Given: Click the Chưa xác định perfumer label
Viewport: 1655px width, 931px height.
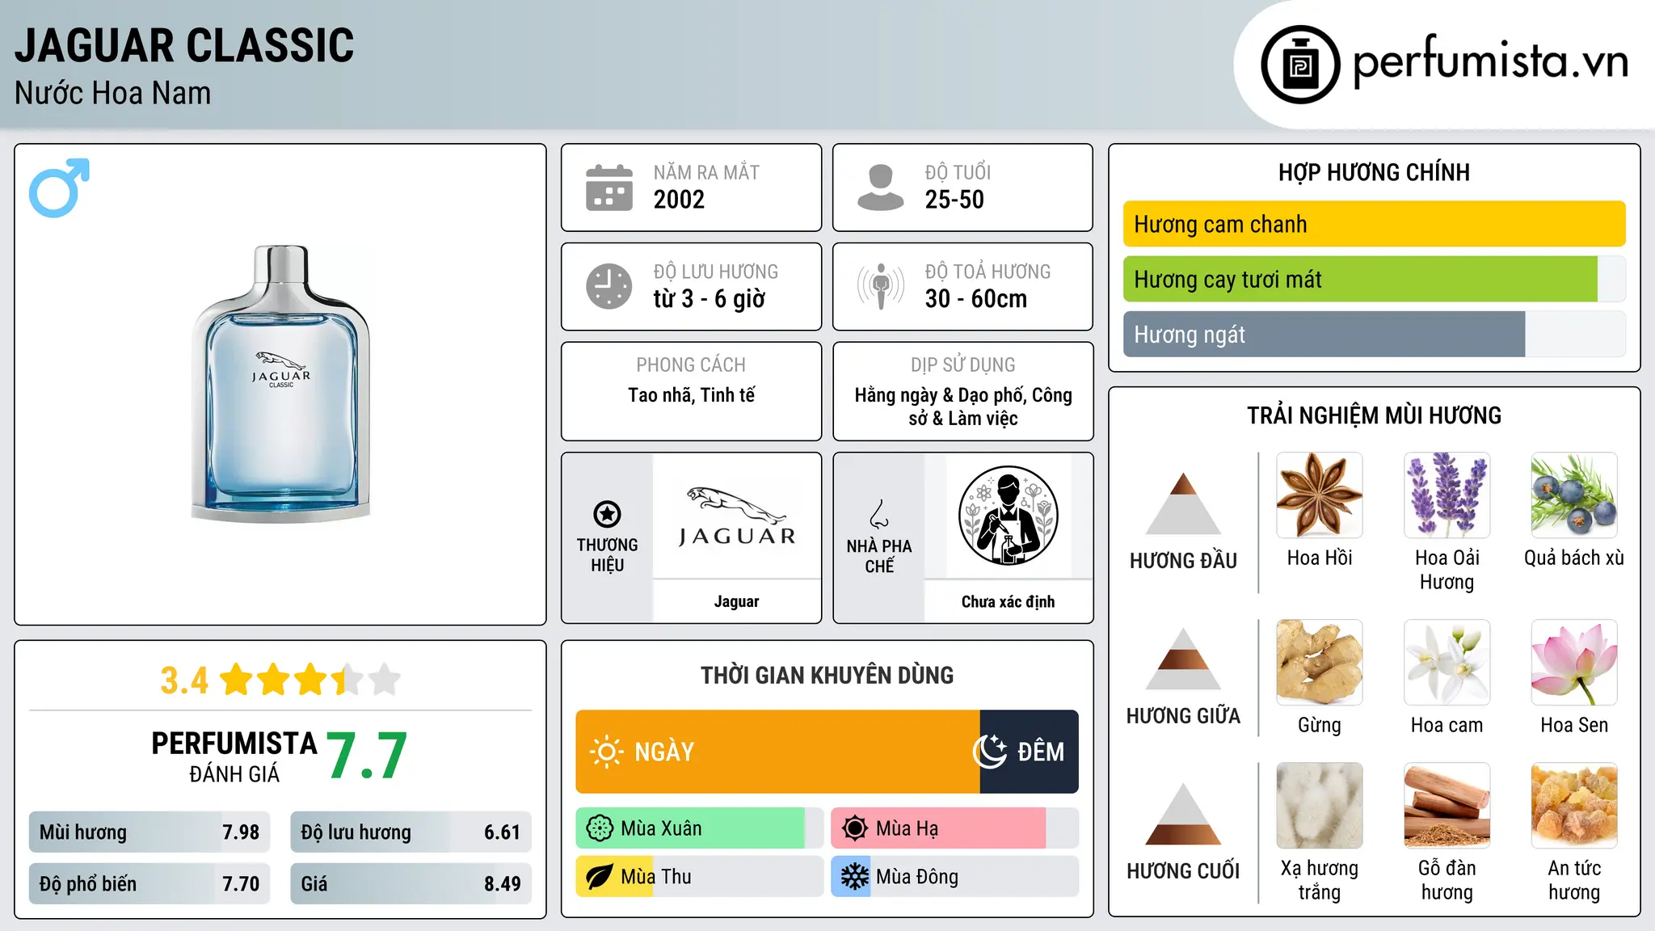Looking at the screenshot, I should click(x=1008, y=601).
